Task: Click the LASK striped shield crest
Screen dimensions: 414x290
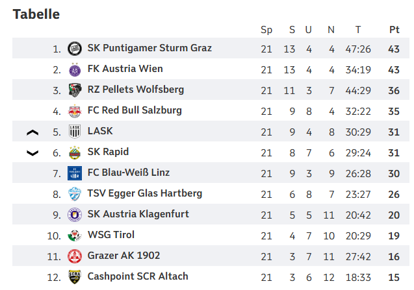Action: [75, 132]
